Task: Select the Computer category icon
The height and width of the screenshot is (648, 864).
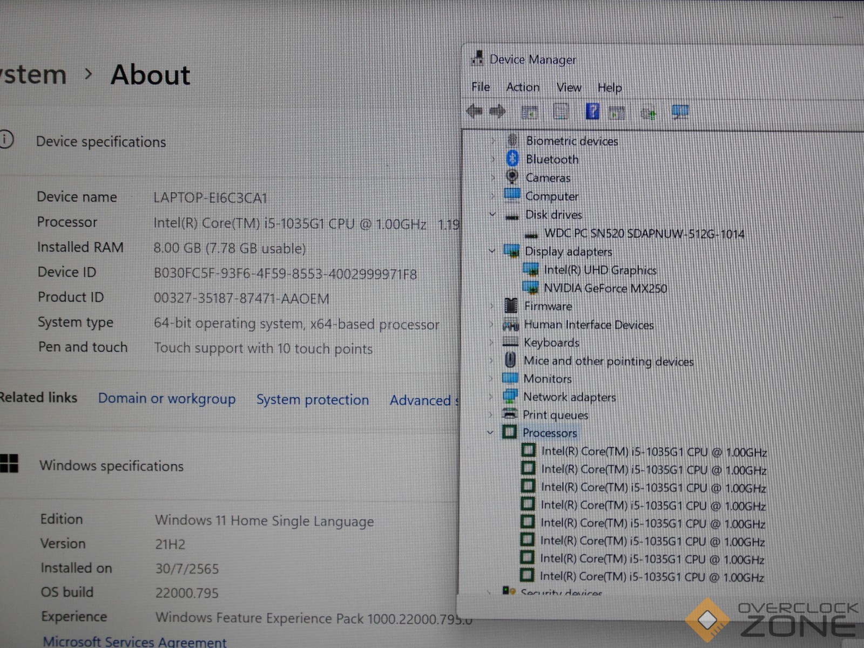Action: click(x=512, y=195)
